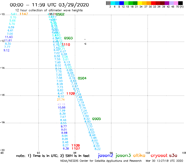Click the purple swatch above 42
This screenshot has height=163, width=186.
point(167,3)
